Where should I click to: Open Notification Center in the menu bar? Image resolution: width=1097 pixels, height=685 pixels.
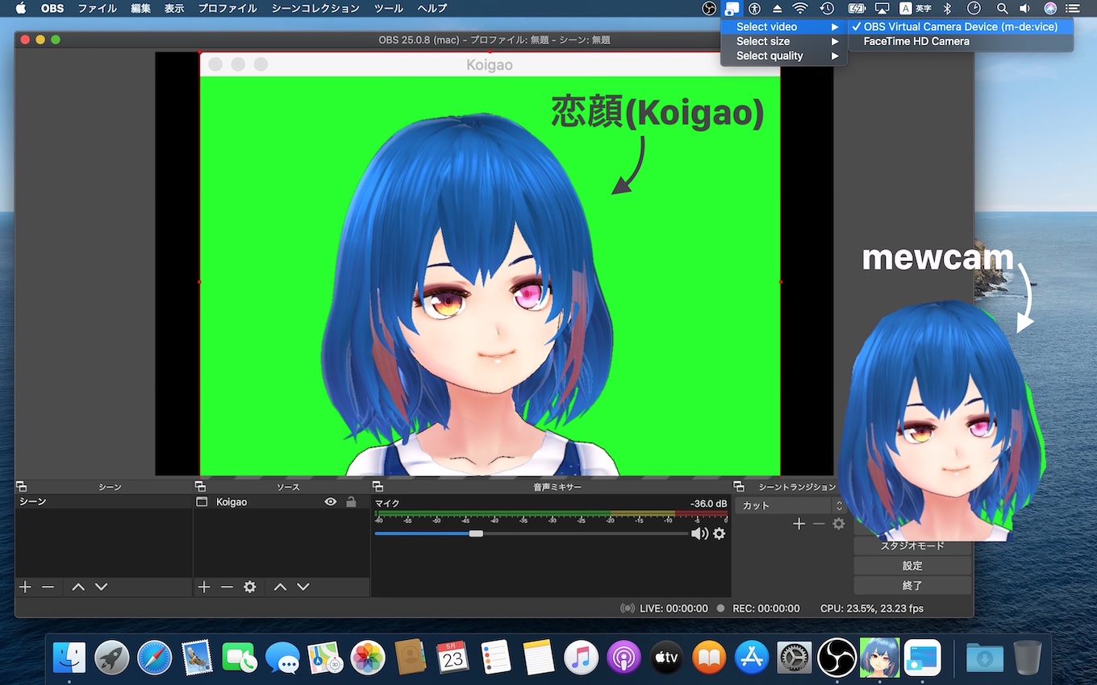point(1073,8)
